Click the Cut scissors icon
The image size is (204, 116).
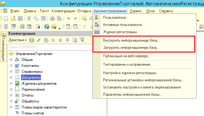pos(29,18)
